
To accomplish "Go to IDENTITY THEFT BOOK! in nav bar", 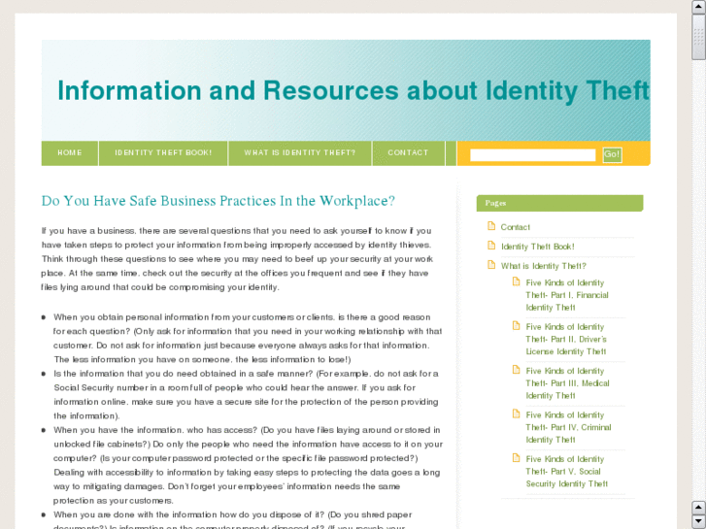I will (163, 153).
